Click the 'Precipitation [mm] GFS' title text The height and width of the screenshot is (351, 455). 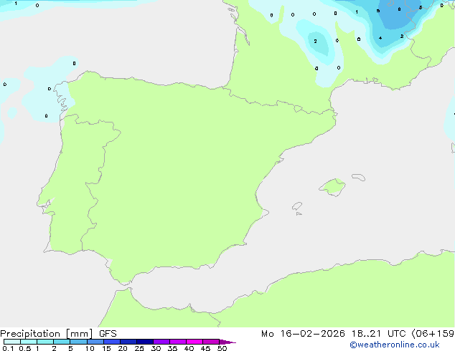click(58, 334)
